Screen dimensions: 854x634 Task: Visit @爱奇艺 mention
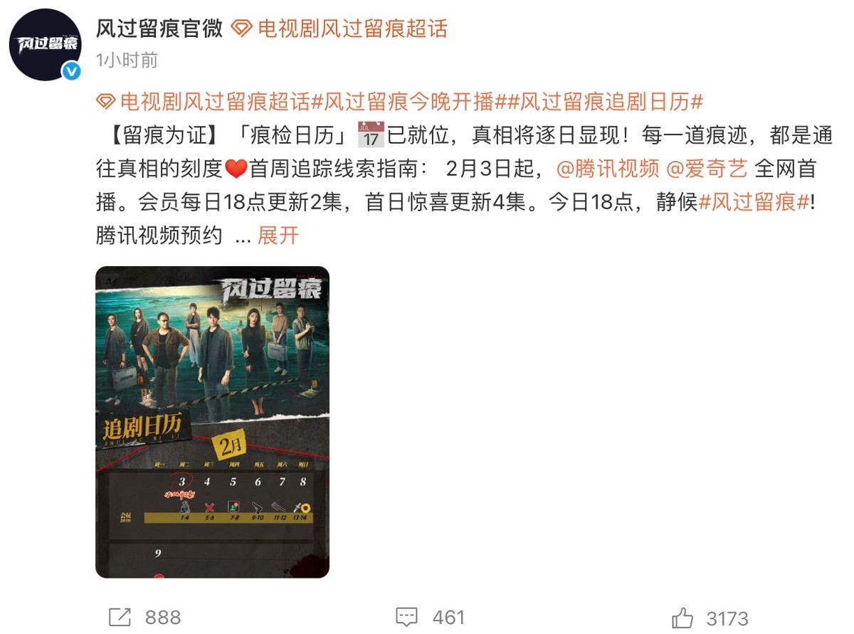(706, 169)
